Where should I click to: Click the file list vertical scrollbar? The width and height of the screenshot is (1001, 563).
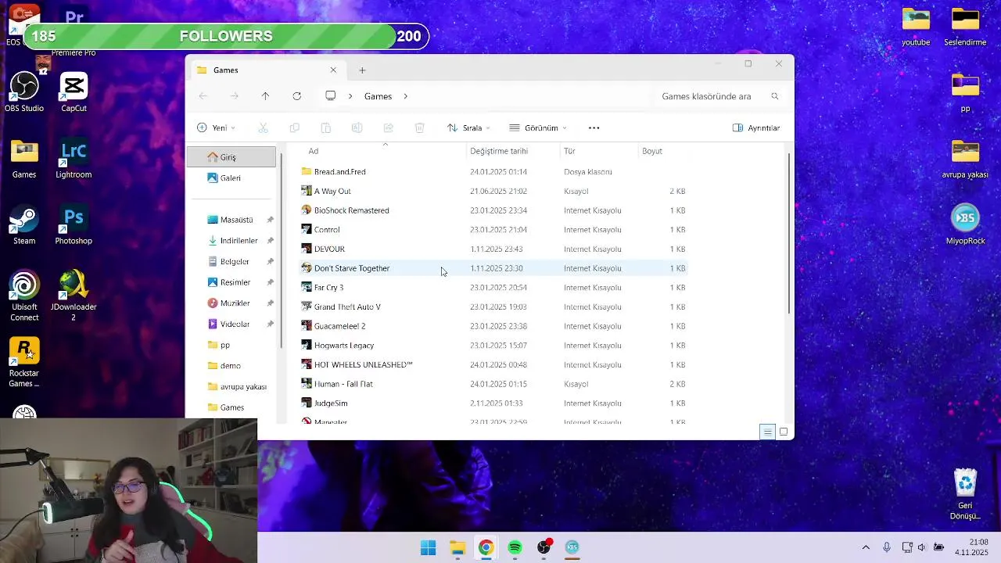tap(788, 233)
